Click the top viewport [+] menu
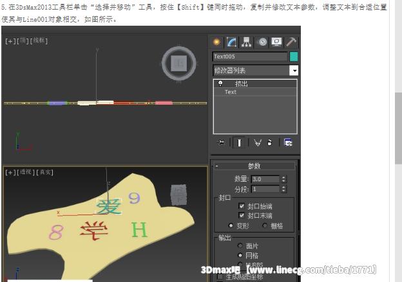Screen dimensions: 402x282 10,41
